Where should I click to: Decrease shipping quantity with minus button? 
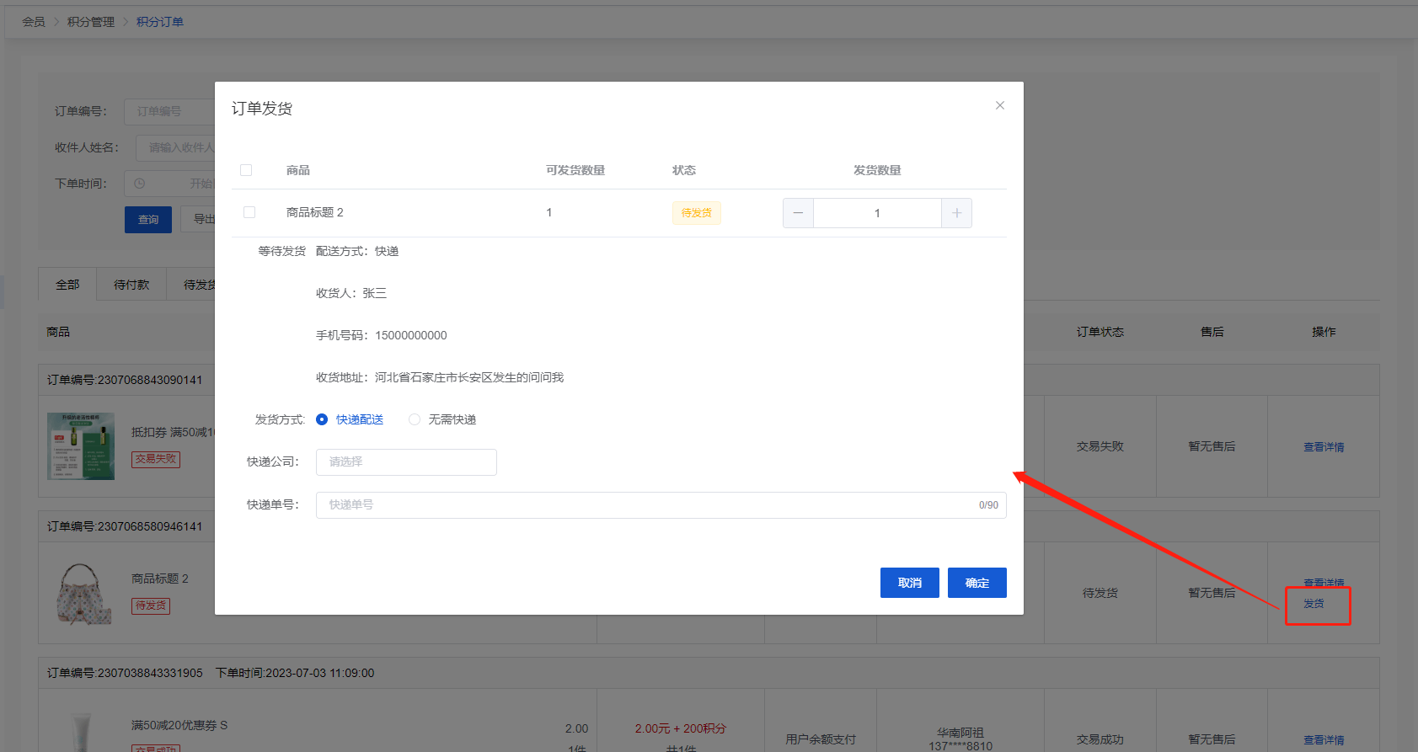798,213
